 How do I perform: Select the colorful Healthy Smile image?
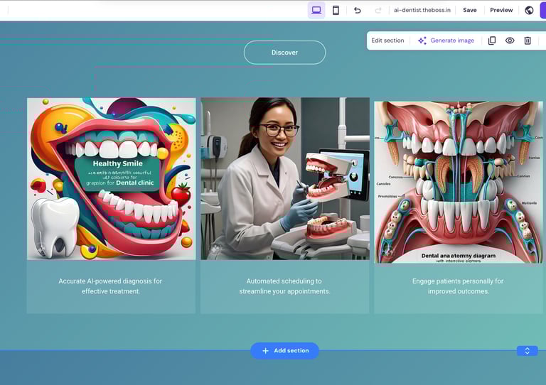(x=112, y=179)
